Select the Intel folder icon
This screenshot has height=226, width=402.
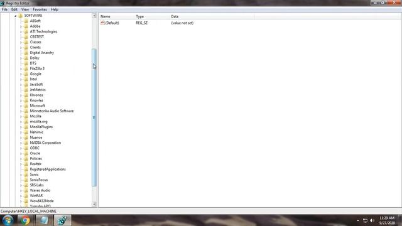click(26, 79)
